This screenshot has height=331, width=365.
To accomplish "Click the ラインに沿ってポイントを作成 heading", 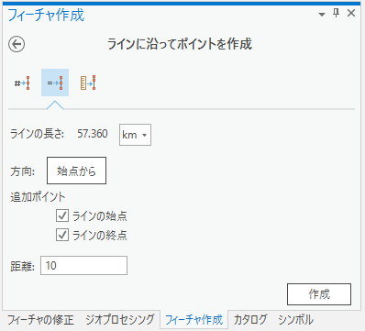I will (180, 44).
